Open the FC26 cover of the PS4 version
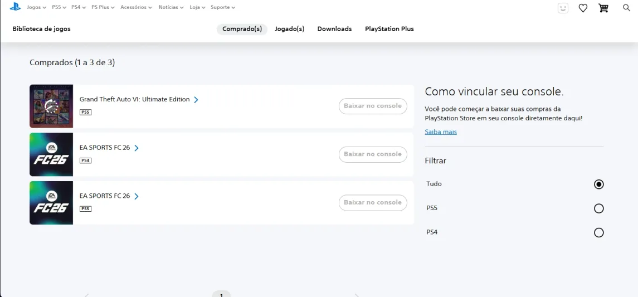Screen dimensions: 638x297 (x=51, y=154)
